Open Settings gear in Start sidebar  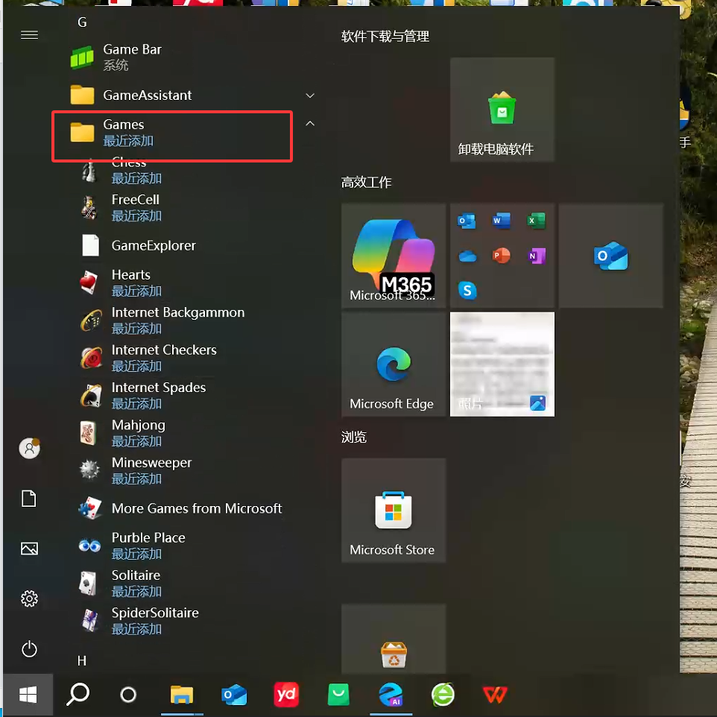pos(29,598)
